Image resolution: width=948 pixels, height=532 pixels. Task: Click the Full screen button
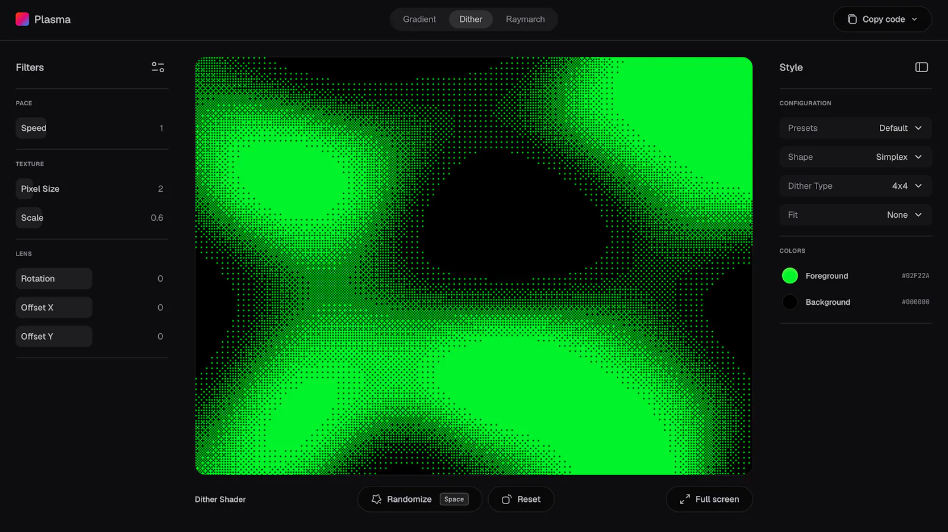tap(709, 499)
